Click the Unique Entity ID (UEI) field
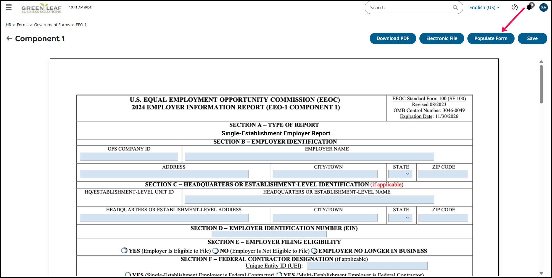Image resolution: width=552 pixels, height=278 pixels. 367,266
